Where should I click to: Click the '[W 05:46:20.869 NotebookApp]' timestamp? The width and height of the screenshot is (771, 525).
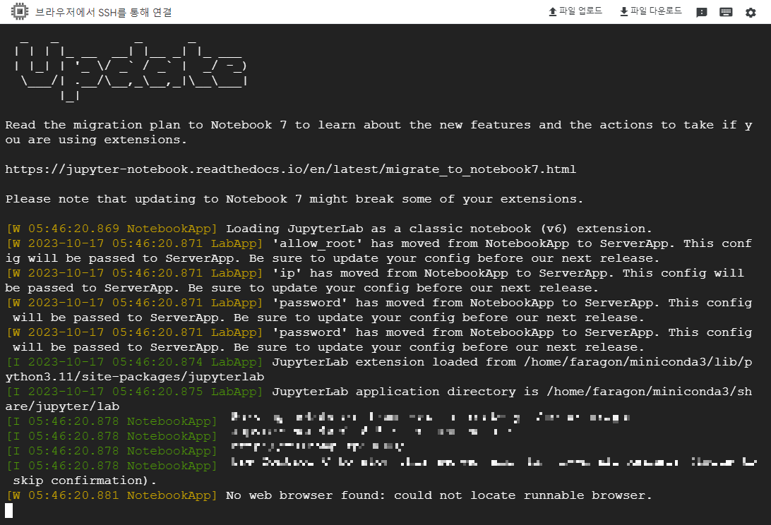click(x=112, y=229)
